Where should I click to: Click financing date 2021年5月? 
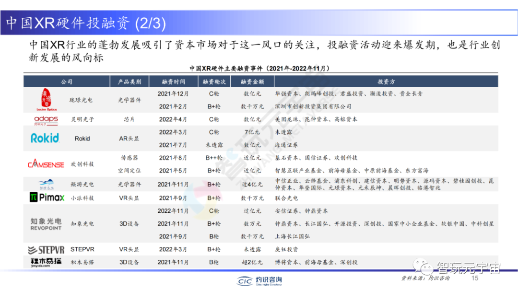(173, 171)
